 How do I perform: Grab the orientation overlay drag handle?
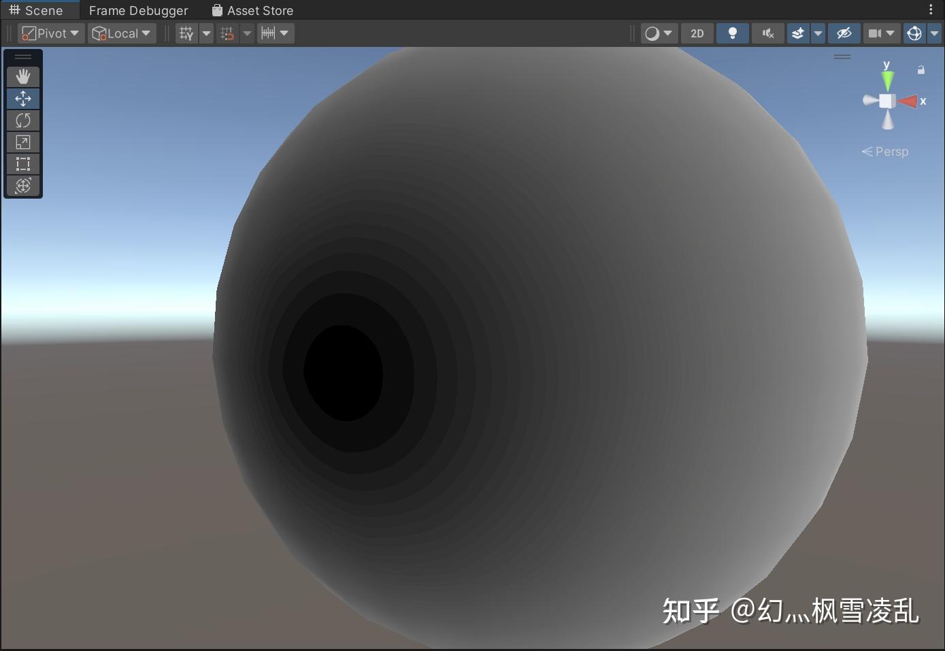coord(842,57)
